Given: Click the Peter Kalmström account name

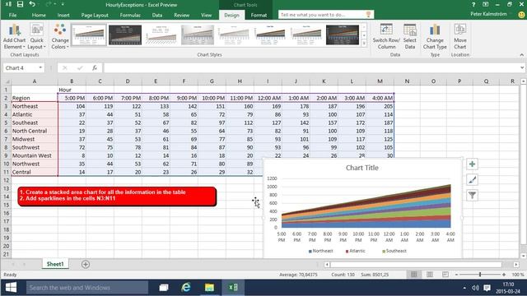Looking at the screenshot, I should point(488,14).
